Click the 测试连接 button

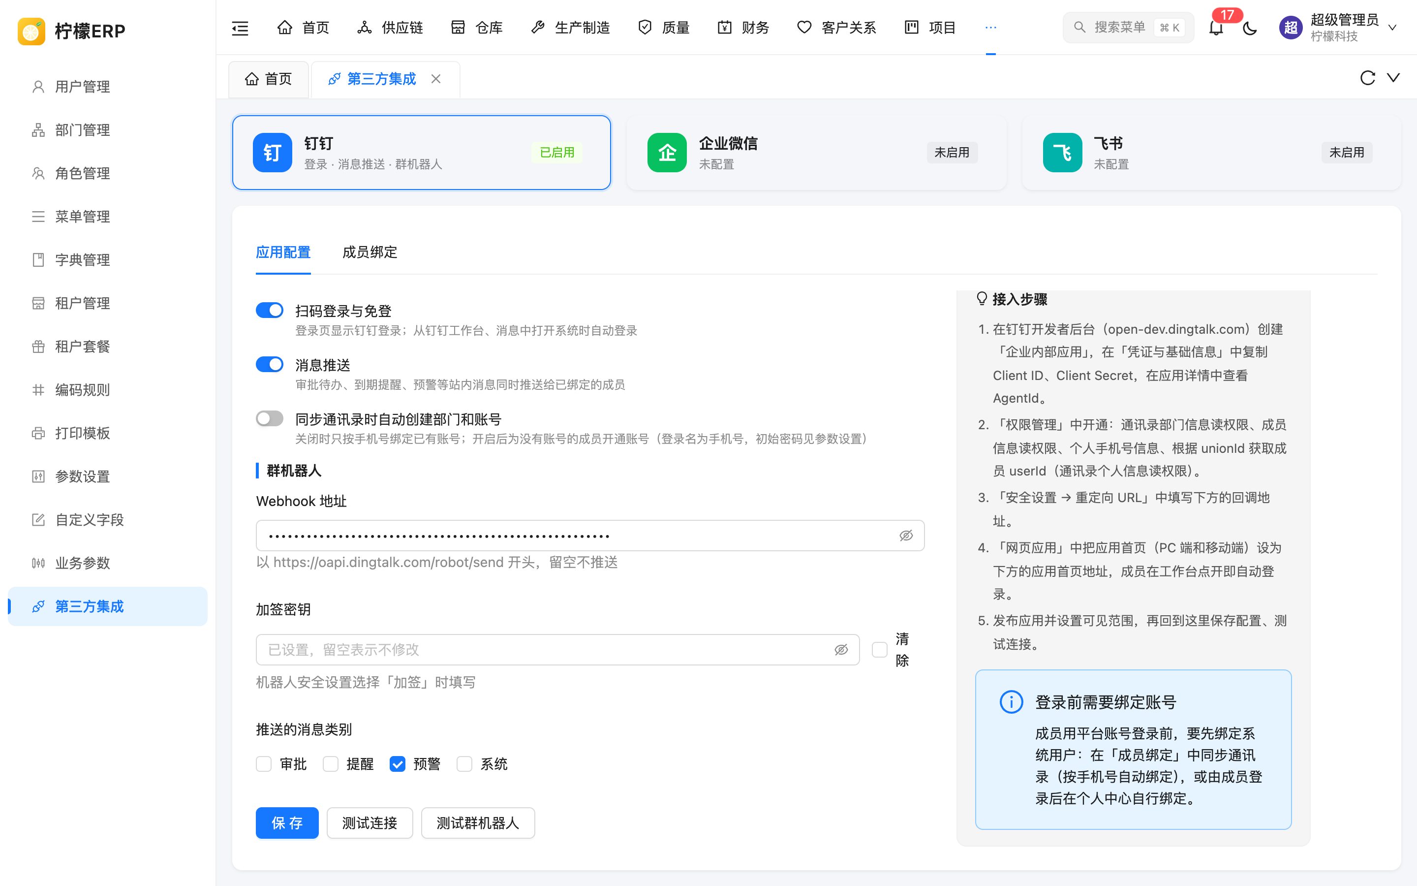pyautogui.click(x=370, y=823)
